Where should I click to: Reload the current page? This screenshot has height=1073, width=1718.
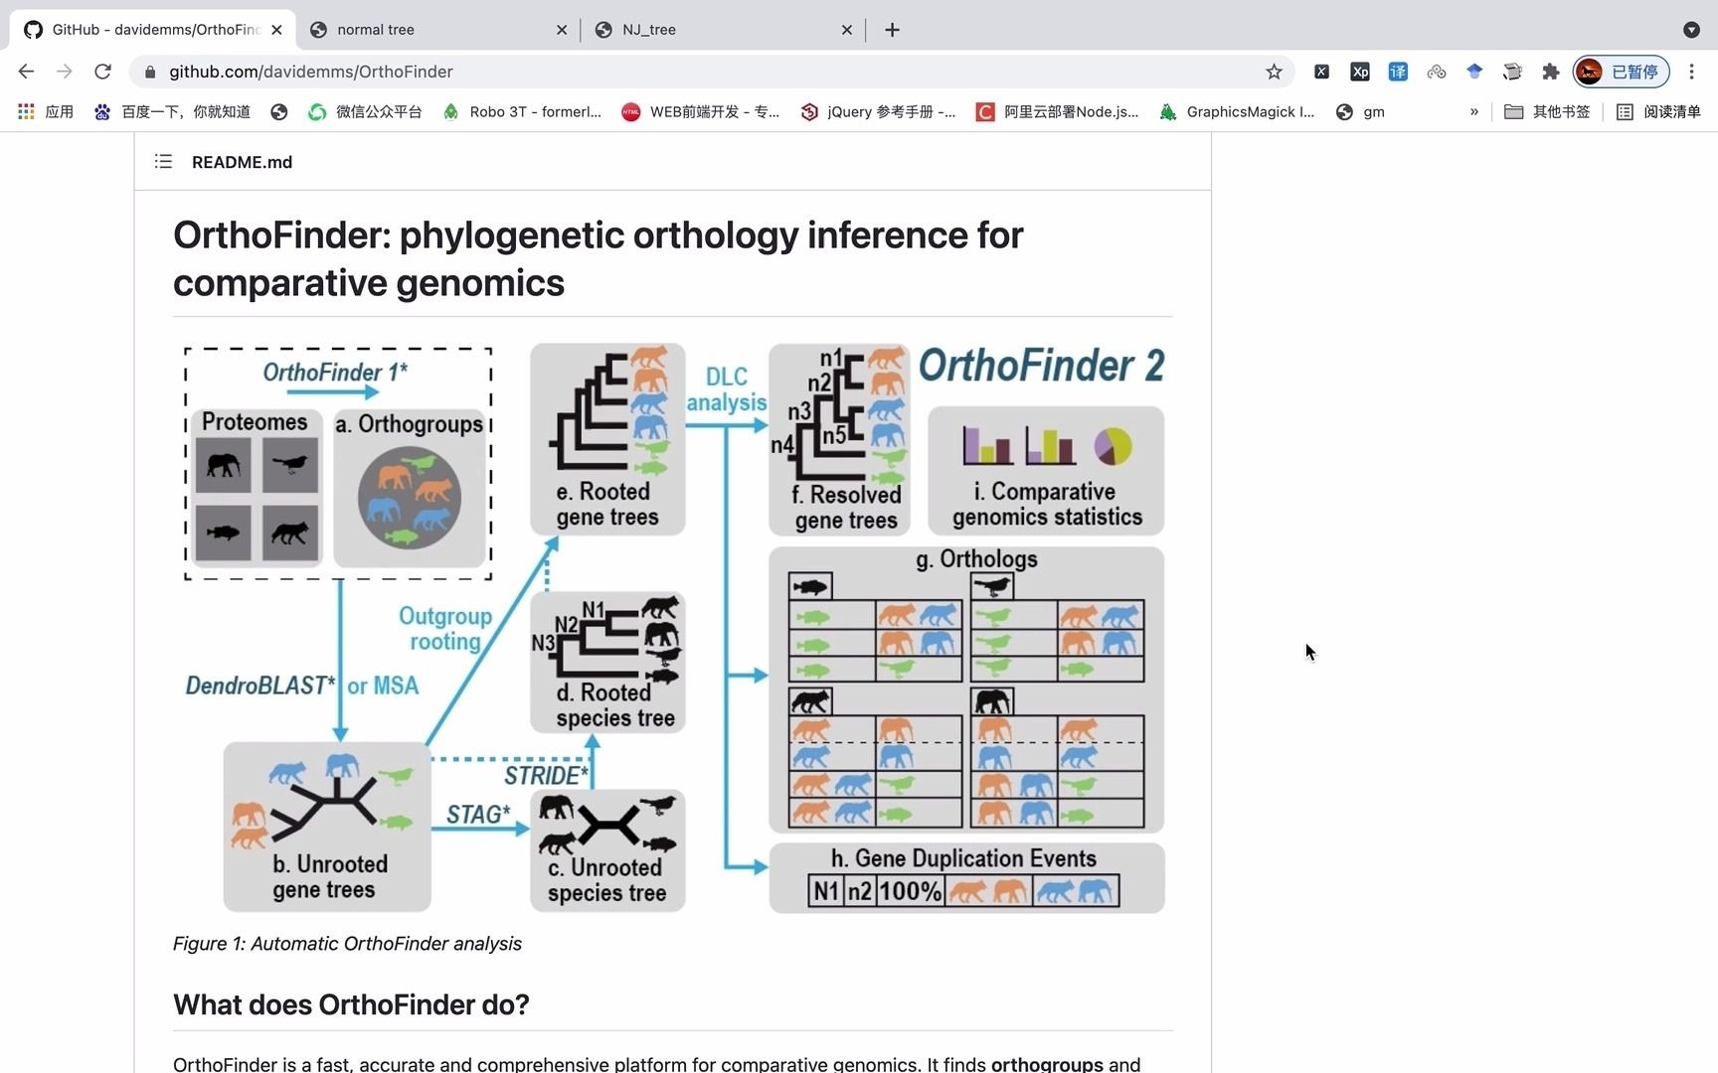click(x=102, y=72)
